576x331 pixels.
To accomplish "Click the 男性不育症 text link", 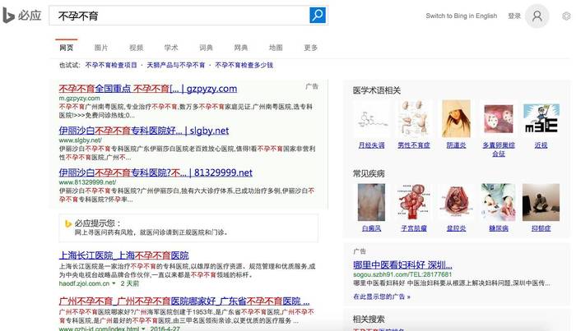I will click(414, 145).
